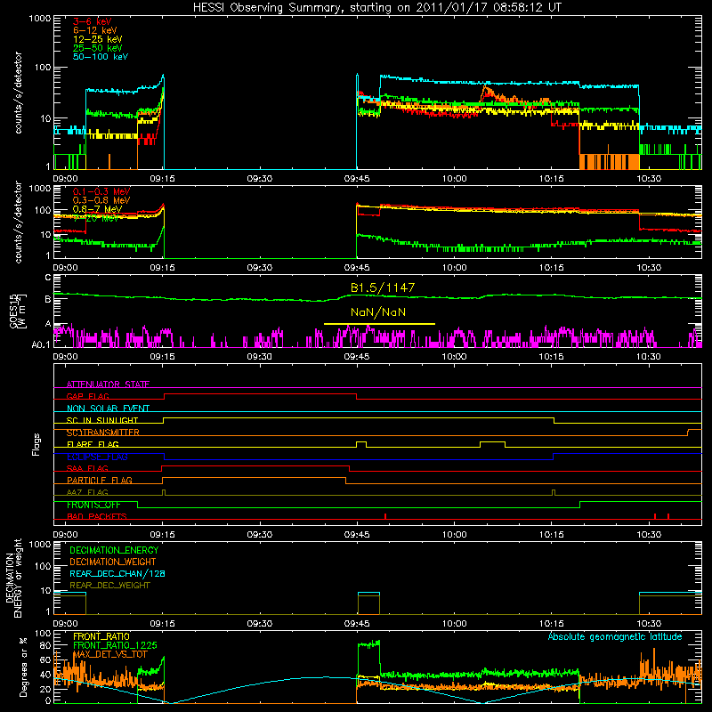The height and width of the screenshot is (712, 712).
Task: Click the orange 6-12 keV peak near 10:05
Action: coord(486,89)
